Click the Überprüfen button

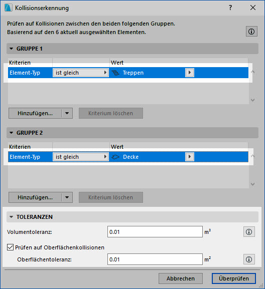[234, 278]
